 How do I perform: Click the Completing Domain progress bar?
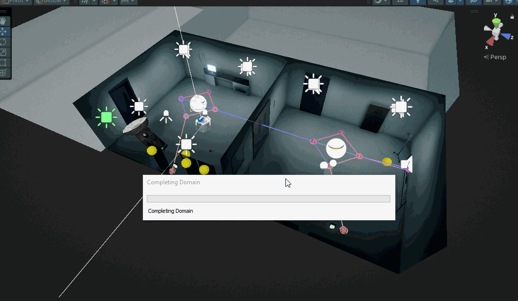(x=269, y=198)
